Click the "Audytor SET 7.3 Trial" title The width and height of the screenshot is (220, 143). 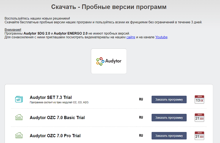51,97
